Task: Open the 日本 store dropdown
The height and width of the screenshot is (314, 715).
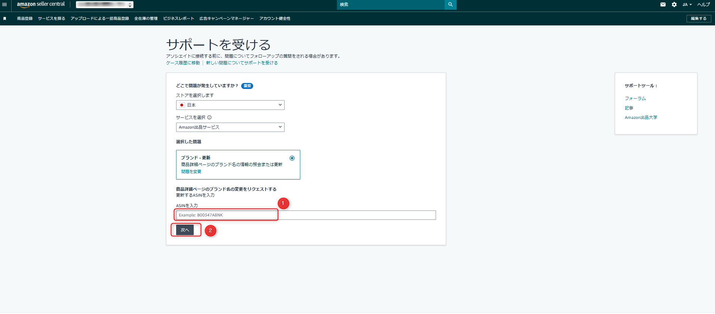Action: [230, 105]
